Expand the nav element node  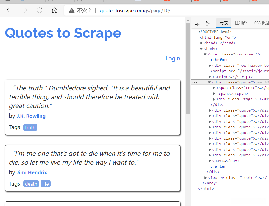(x=210, y=161)
